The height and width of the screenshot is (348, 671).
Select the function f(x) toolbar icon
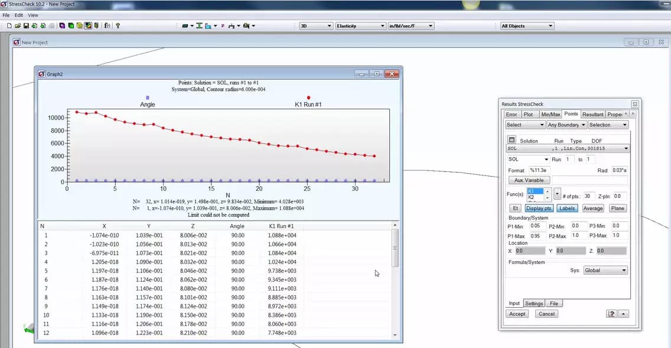(x=107, y=25)
